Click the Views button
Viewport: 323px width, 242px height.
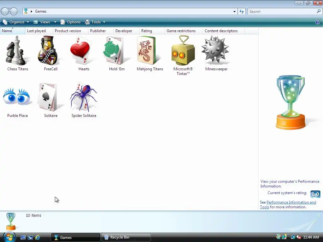coord(42,22)
